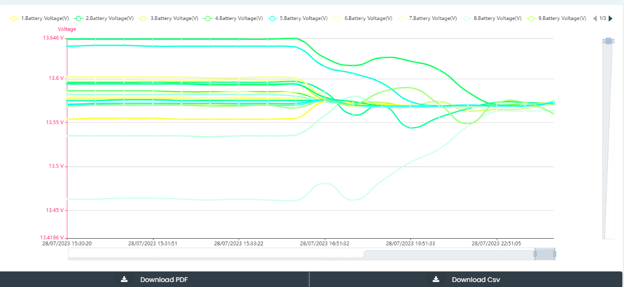Hide the 3.Battery Voltage(V) series
This screenshot has height=287, width=624.
[168, 18]
